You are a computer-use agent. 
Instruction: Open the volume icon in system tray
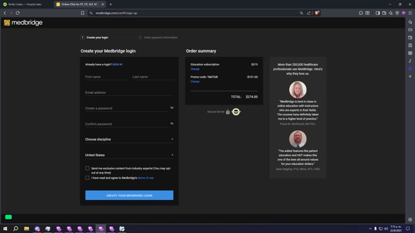pyautogui.click(x=386, y=228)
